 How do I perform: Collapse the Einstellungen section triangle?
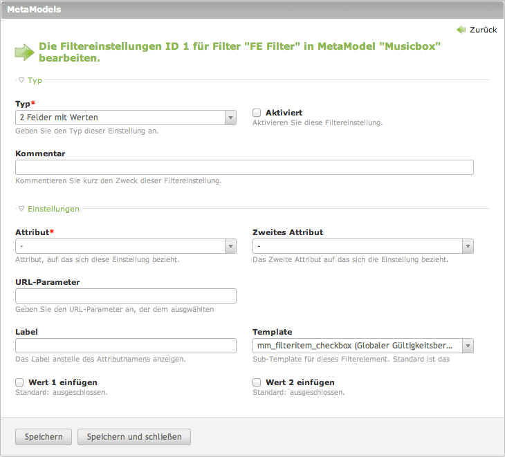21,208
